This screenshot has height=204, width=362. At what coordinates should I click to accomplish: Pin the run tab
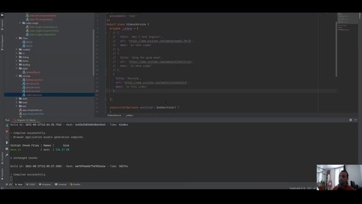click(x=7, y=155)
